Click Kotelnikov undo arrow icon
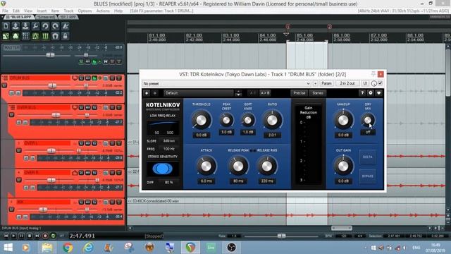 (147, 93)
